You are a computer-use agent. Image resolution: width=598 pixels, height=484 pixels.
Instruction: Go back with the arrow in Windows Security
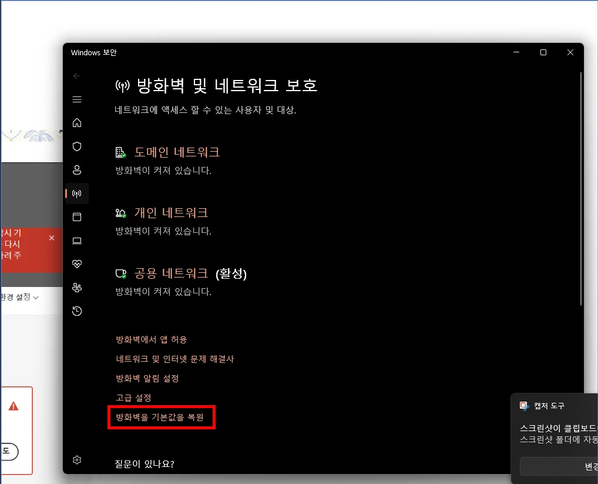76,76
